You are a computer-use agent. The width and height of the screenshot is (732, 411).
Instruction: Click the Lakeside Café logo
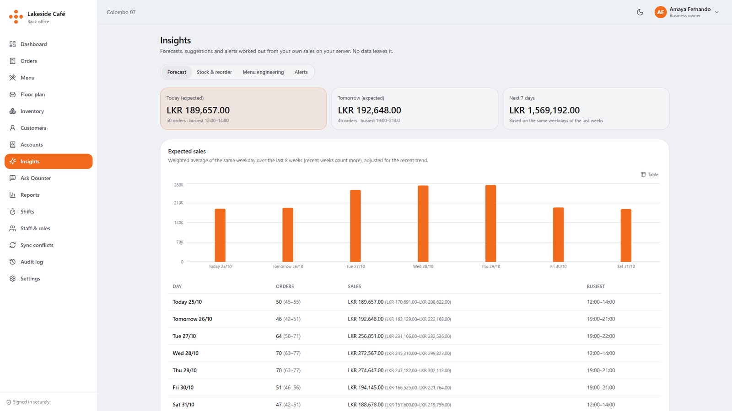click(16, 17)
